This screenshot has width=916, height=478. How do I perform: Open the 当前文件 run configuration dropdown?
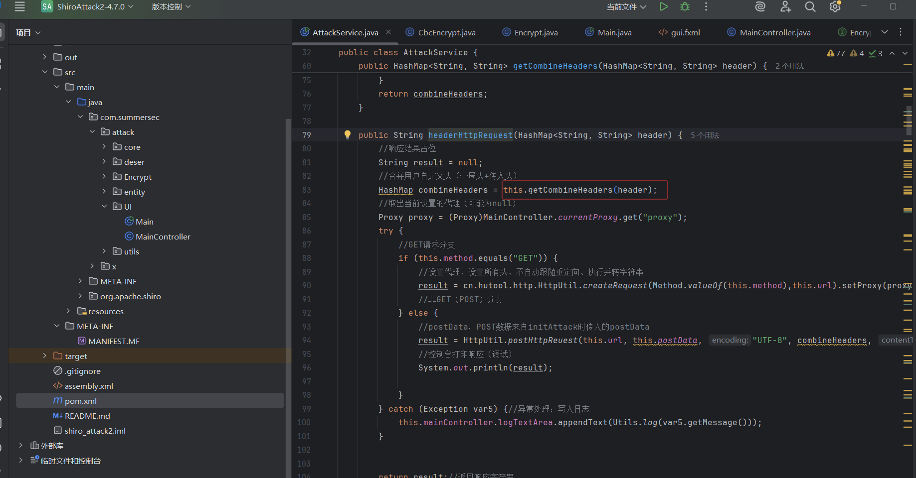[626, 7]
